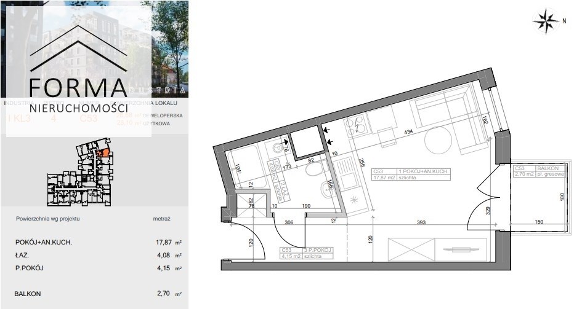This screenshot has height=309, width=574.
Task: Click the bathtub in the bathroom
Action: pos(245,166)
